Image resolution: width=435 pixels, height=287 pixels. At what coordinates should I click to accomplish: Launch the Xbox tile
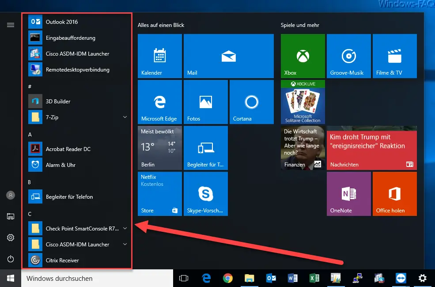click(x=303, y=56)
